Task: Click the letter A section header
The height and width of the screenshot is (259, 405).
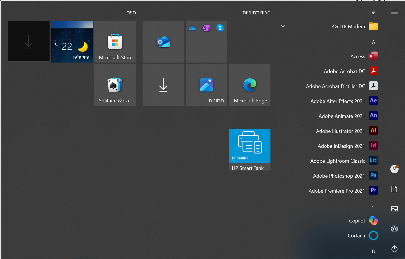Action: [373, 42]
